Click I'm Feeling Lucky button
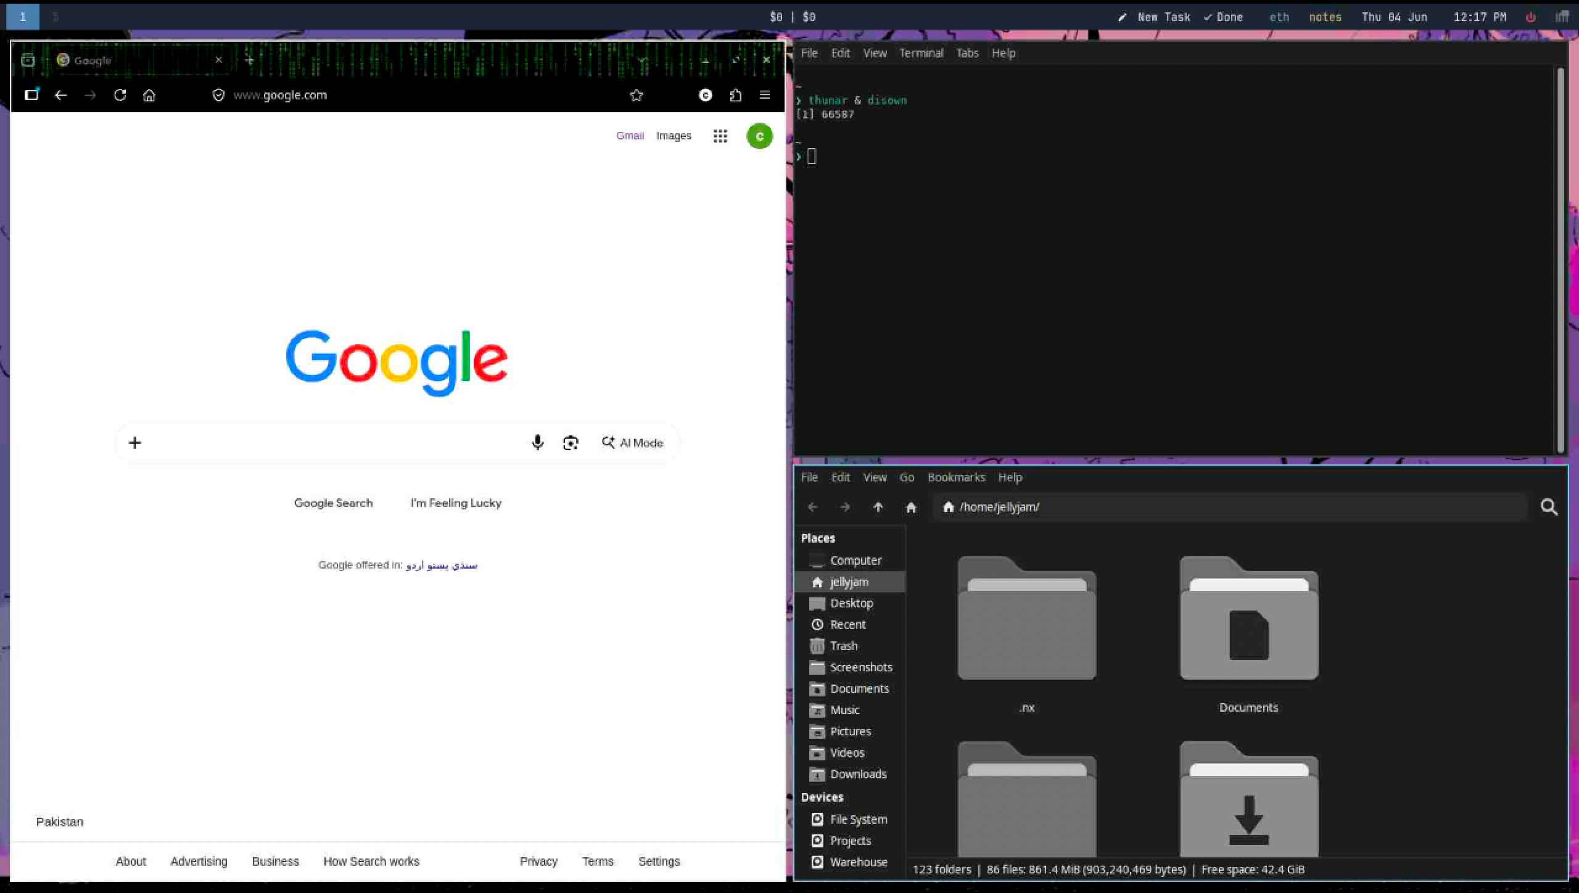The width and height of the screenshot is (1579, 893). tap(456, 503)
